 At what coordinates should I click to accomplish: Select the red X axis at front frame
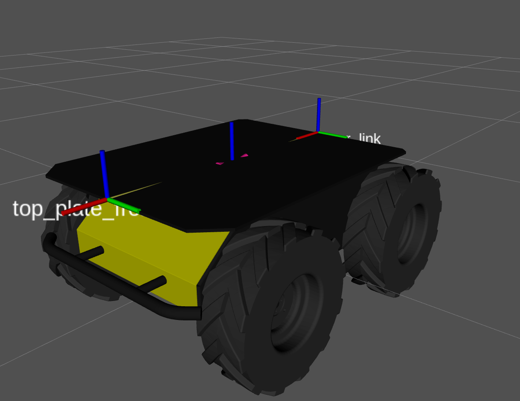[x=84, y=207]
